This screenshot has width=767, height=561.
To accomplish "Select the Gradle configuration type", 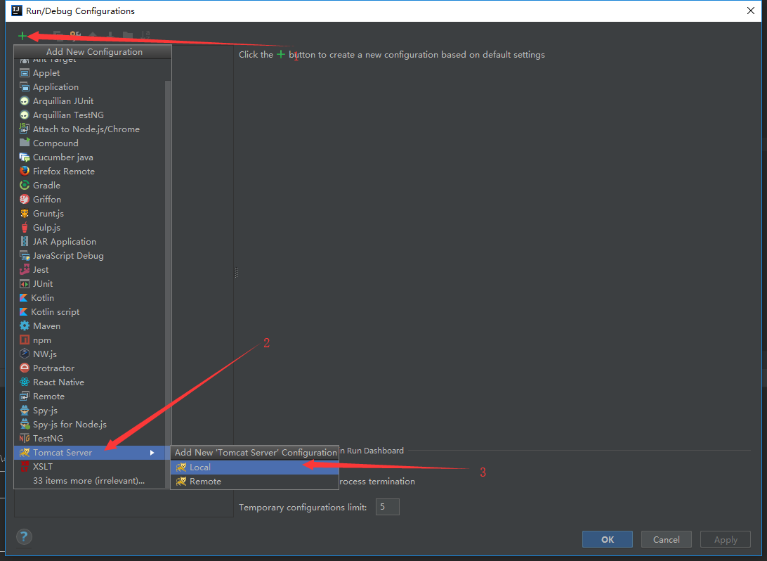I will [93, 186].
